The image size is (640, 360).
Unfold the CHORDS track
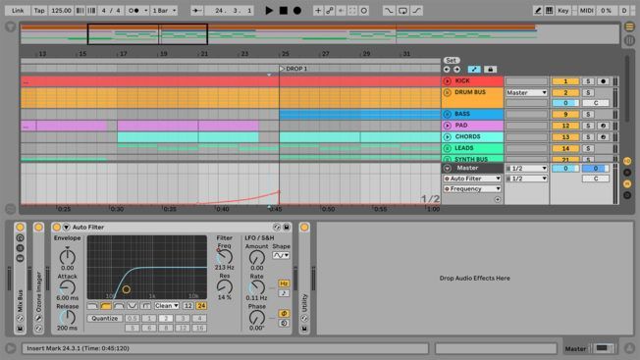click(x=448, y=137)
